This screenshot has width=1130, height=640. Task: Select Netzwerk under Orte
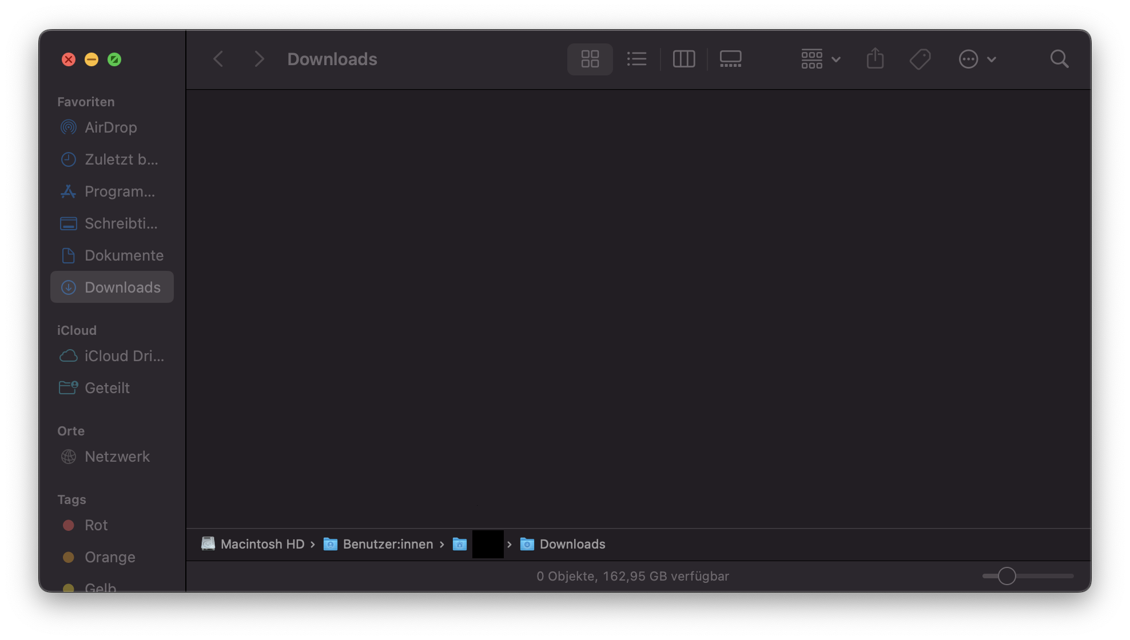click(117, 457)
